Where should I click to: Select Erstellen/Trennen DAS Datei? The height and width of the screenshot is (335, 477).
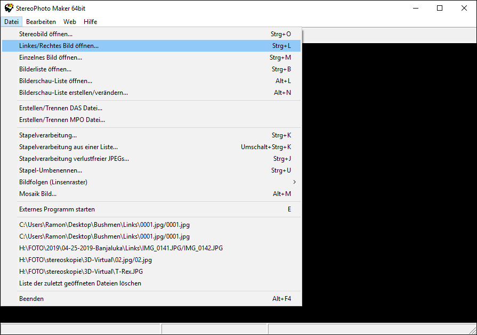click(151, 108)
